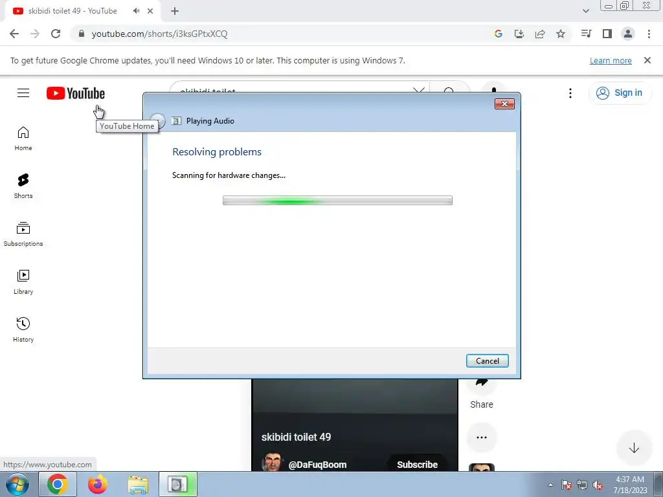Click the skibidi toilet 49 title
The height and width of the screenshot is (497, 663).
coord(296,437)
